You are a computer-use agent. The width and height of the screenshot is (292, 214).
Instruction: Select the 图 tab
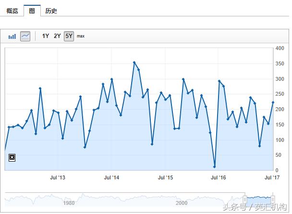point(32,11)
